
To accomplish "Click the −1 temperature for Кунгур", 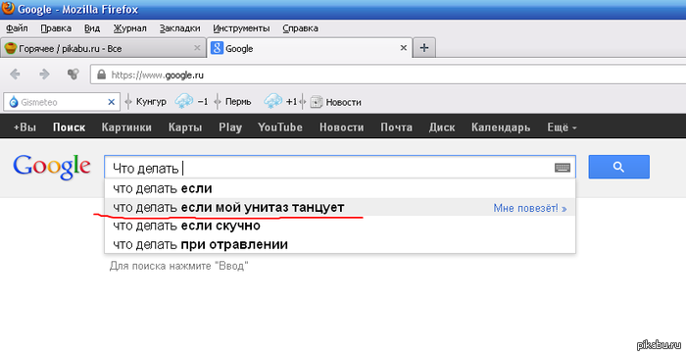I will (202, 102).
